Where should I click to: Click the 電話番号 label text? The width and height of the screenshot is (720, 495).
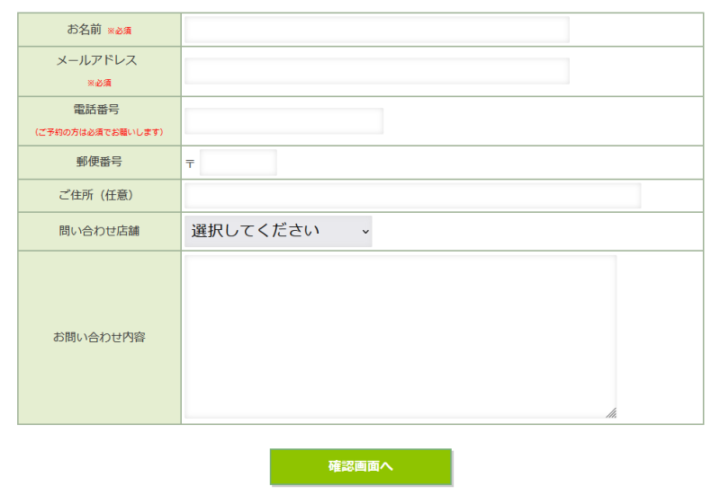96,110
